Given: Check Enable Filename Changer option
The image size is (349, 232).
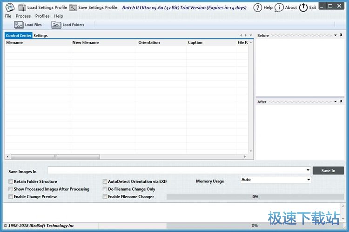Looking at the screenshot, I should (x=105, y=197).
